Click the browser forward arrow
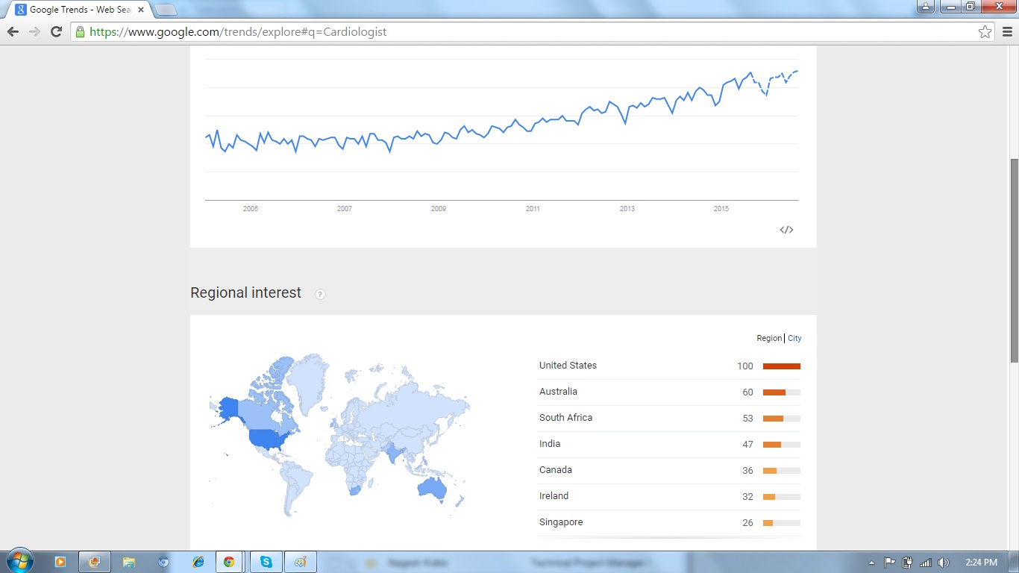 (34, 31)
